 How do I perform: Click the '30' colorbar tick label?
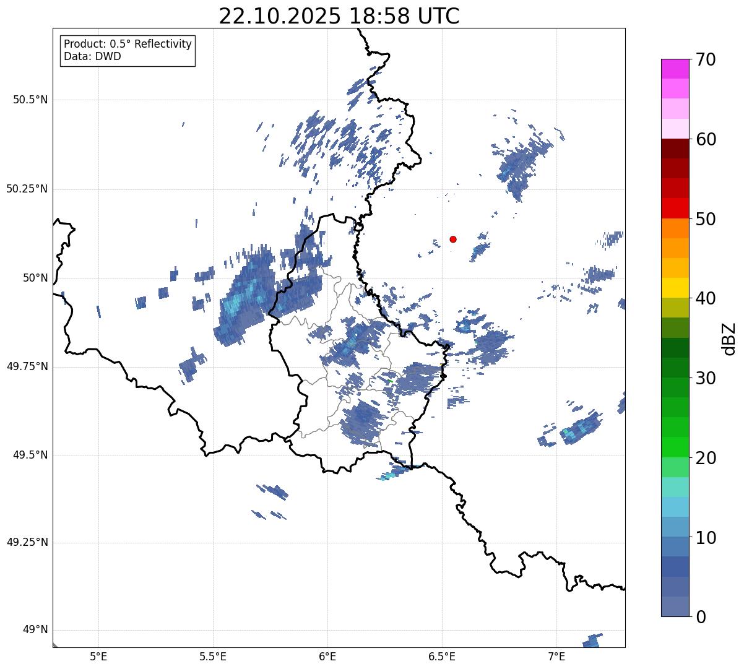706,378
